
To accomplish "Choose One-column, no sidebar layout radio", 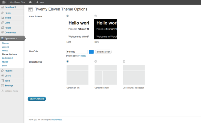I will 124,61.
